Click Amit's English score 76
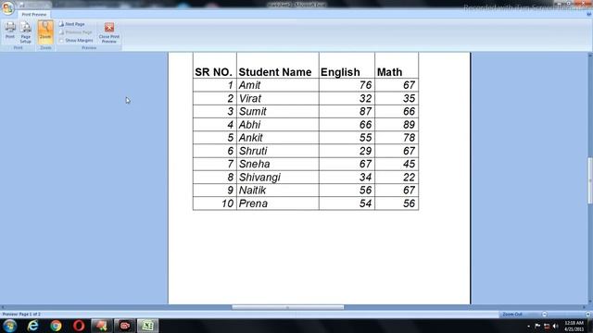Viewport: 593px width, 333px height. tap(365, 85)
